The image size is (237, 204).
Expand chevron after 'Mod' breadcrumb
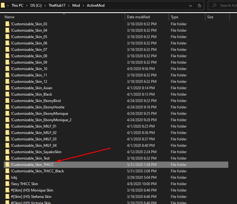83,5
